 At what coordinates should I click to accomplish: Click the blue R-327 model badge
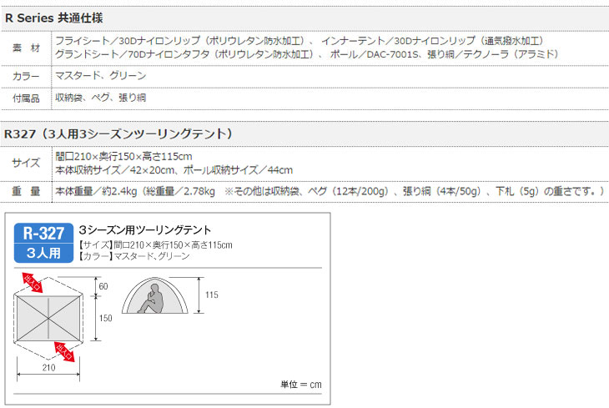(44, 233)
